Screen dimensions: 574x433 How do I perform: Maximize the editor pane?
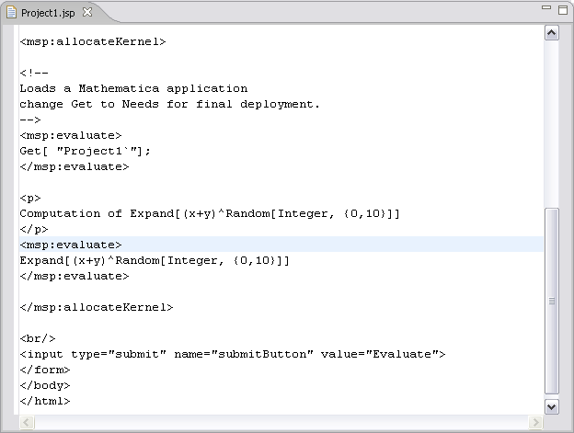(563, 10)
